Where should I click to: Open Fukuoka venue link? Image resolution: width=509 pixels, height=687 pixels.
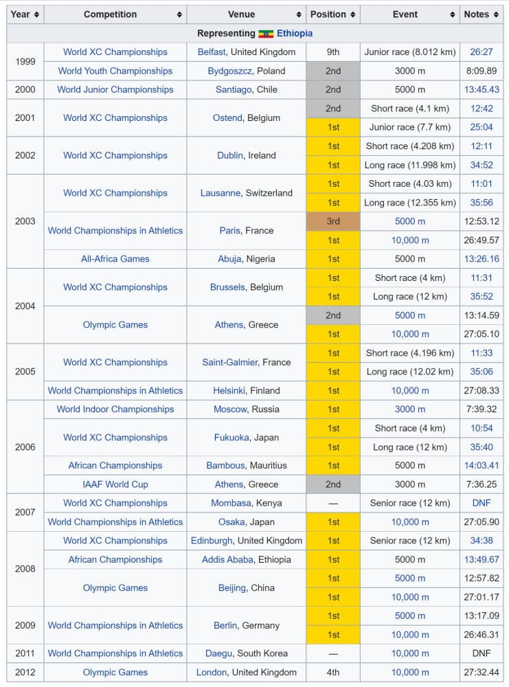(231, 438)
